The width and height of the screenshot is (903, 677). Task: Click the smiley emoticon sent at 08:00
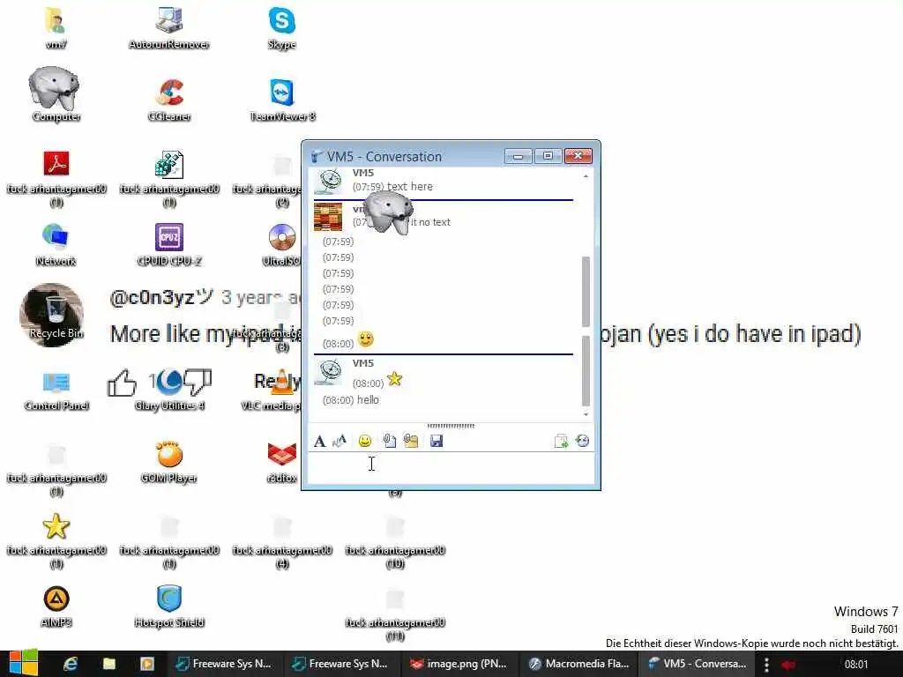pyautogui.click(x=366, y=339)
